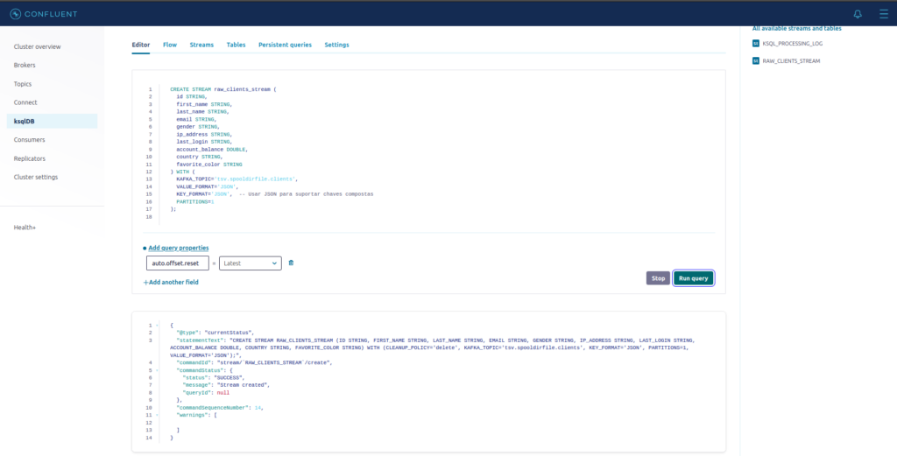The image size is (897, 456).
Task: Open the hamburger menu in the header
Action: coord(883,13)
